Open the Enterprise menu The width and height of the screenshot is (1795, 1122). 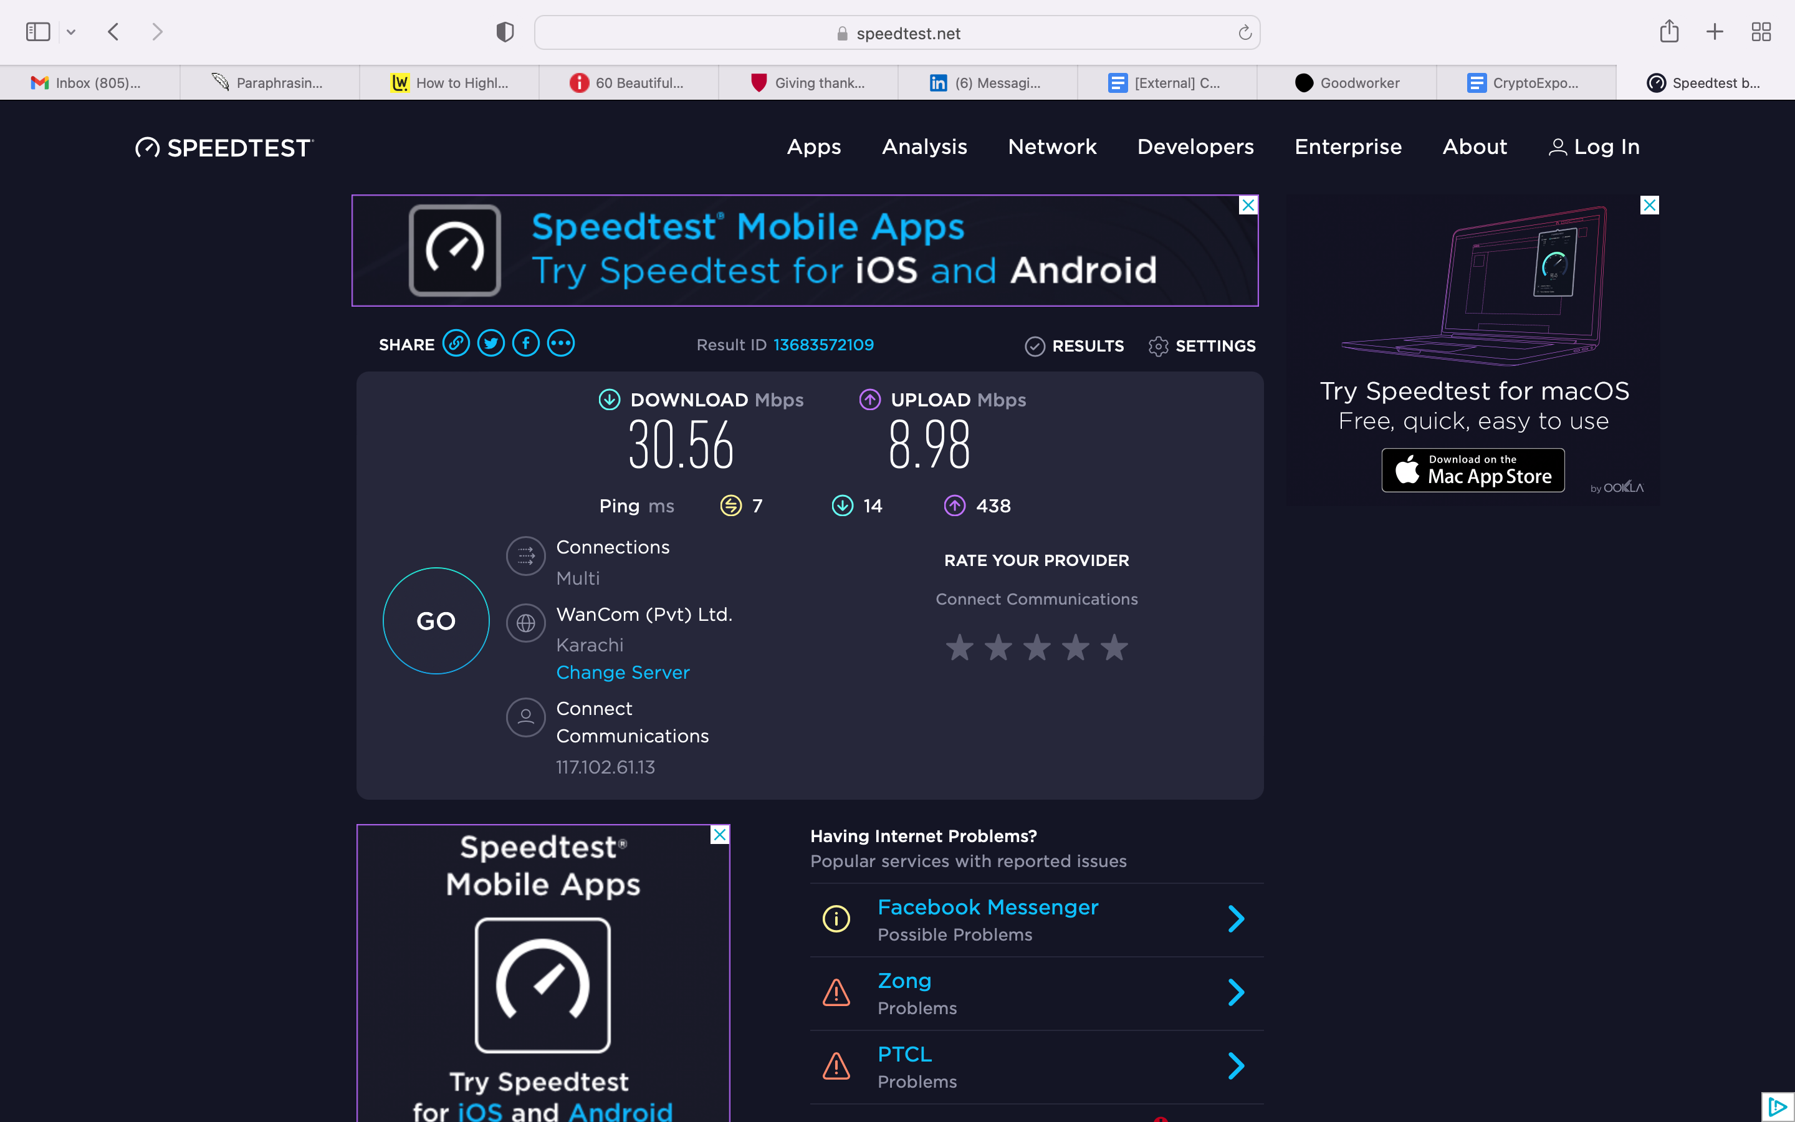pyautogui.click(x=1347, y=147)
